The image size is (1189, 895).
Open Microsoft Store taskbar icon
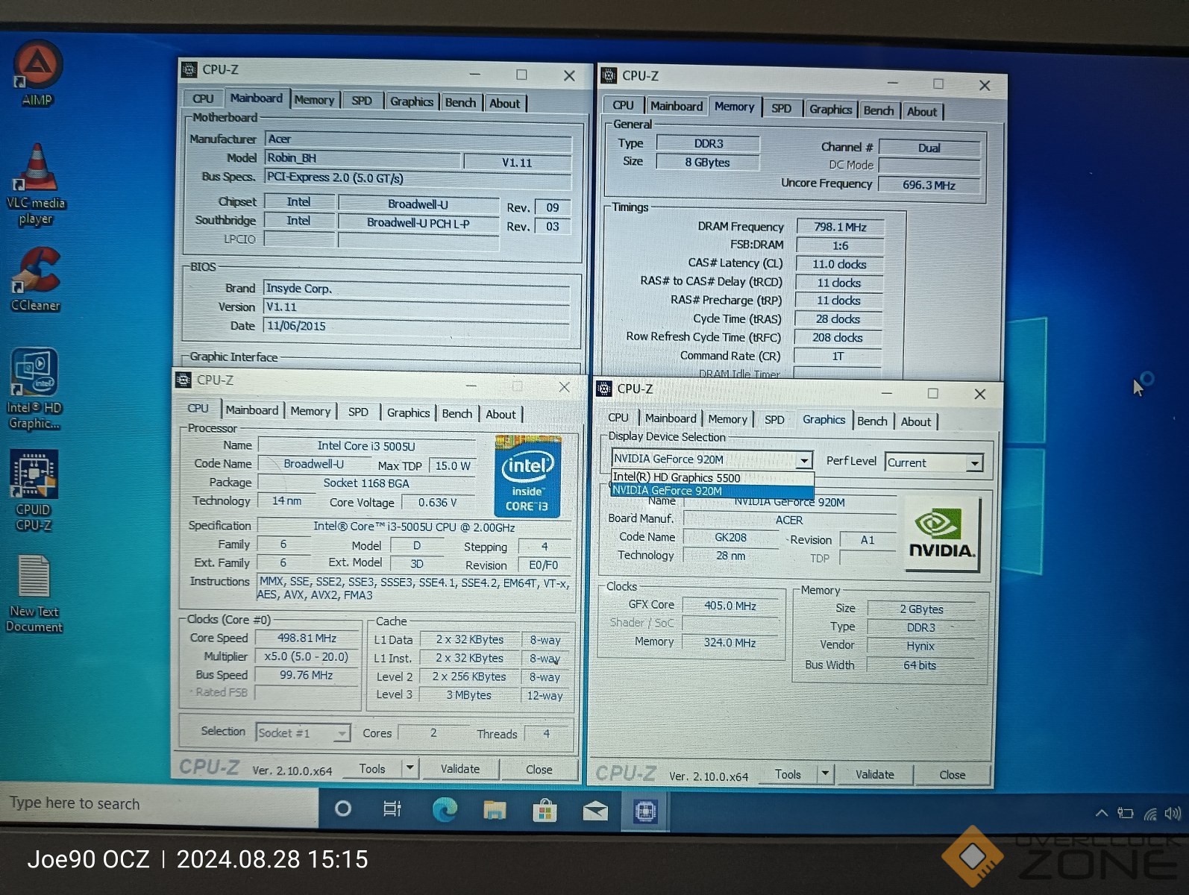click(x=545, y=810)
